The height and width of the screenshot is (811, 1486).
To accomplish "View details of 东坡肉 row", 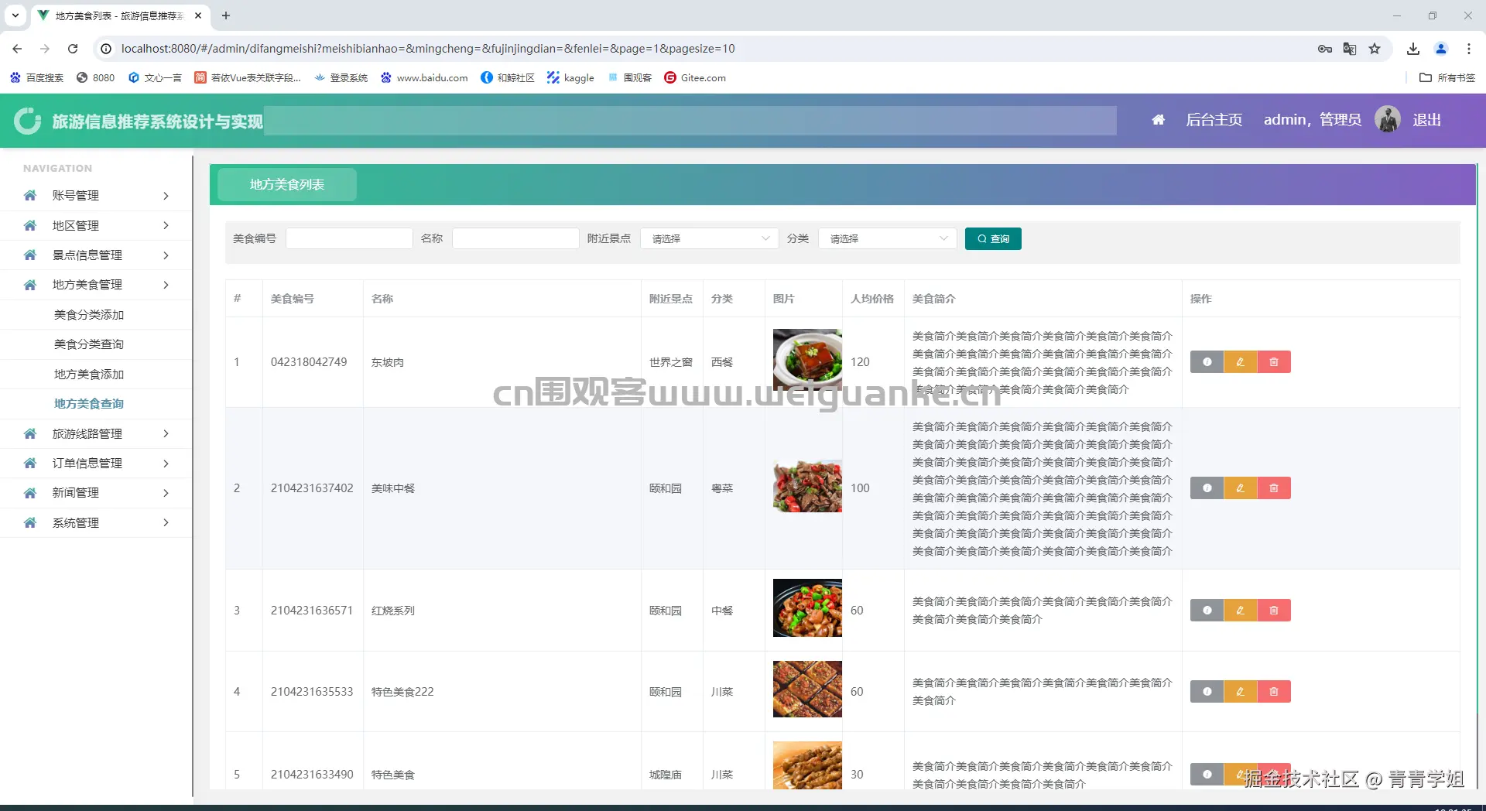I will pyautogui.click(x=1207, y=362).
